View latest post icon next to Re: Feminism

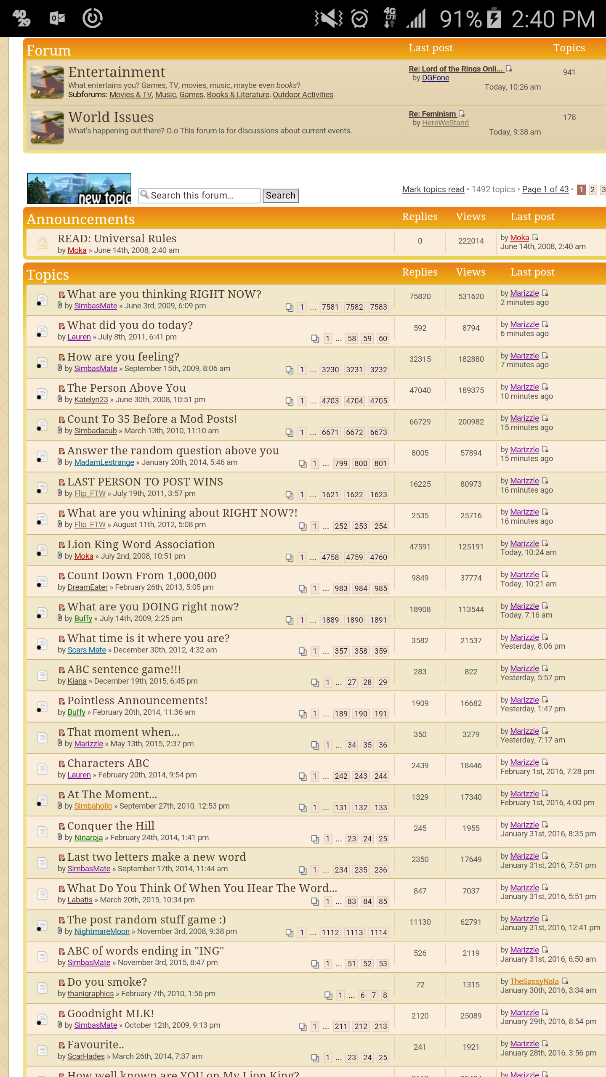pos(462,114)
